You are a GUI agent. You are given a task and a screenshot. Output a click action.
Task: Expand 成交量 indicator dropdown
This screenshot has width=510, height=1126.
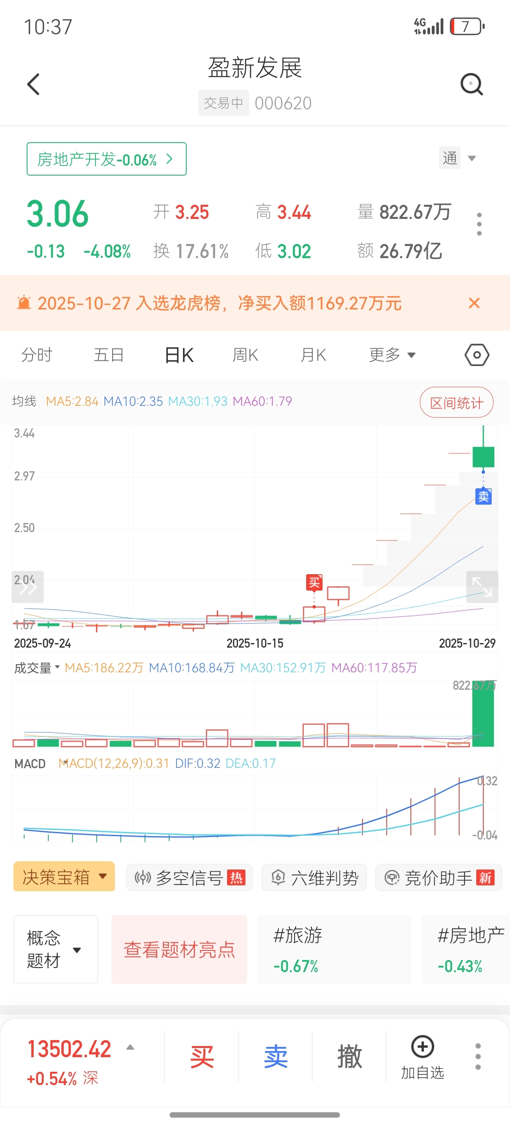coord(37,668)
